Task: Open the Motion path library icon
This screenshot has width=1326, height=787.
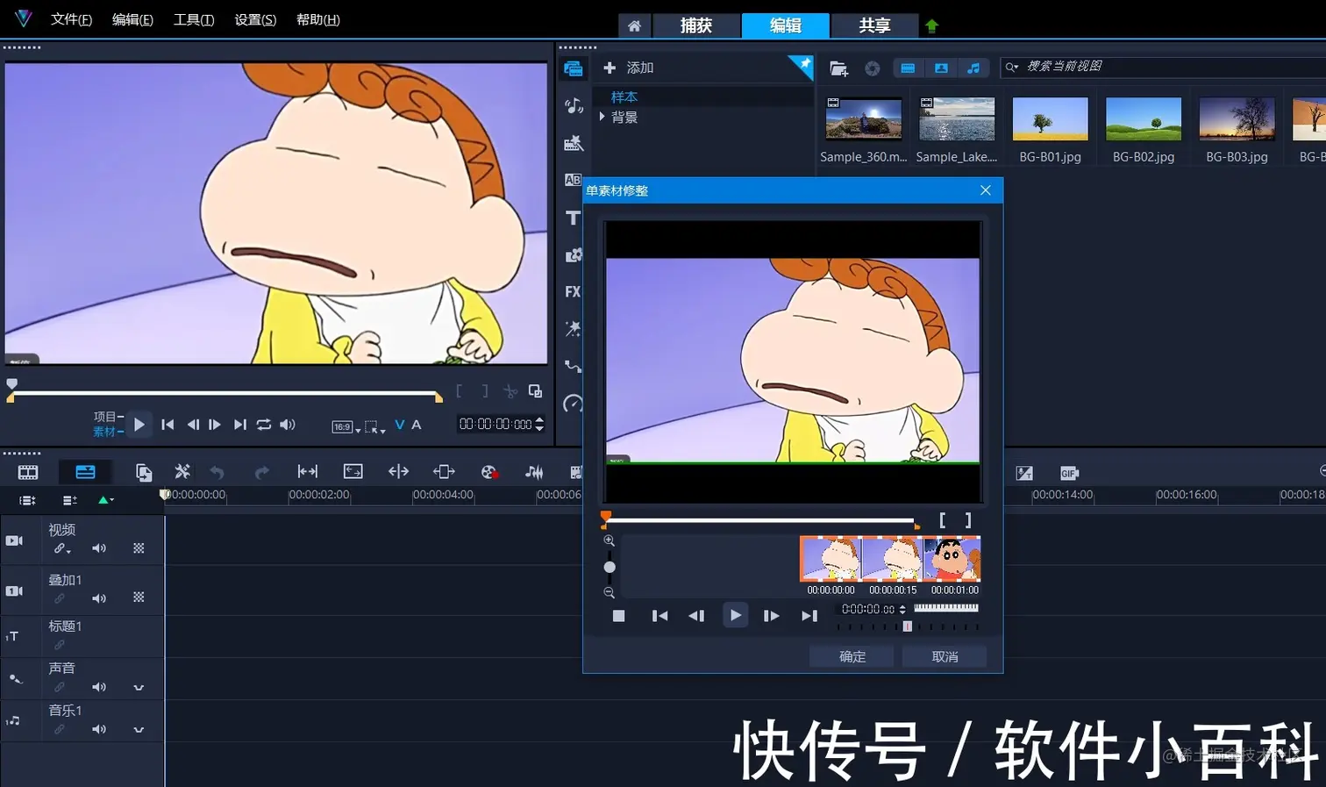Action: 574,366
